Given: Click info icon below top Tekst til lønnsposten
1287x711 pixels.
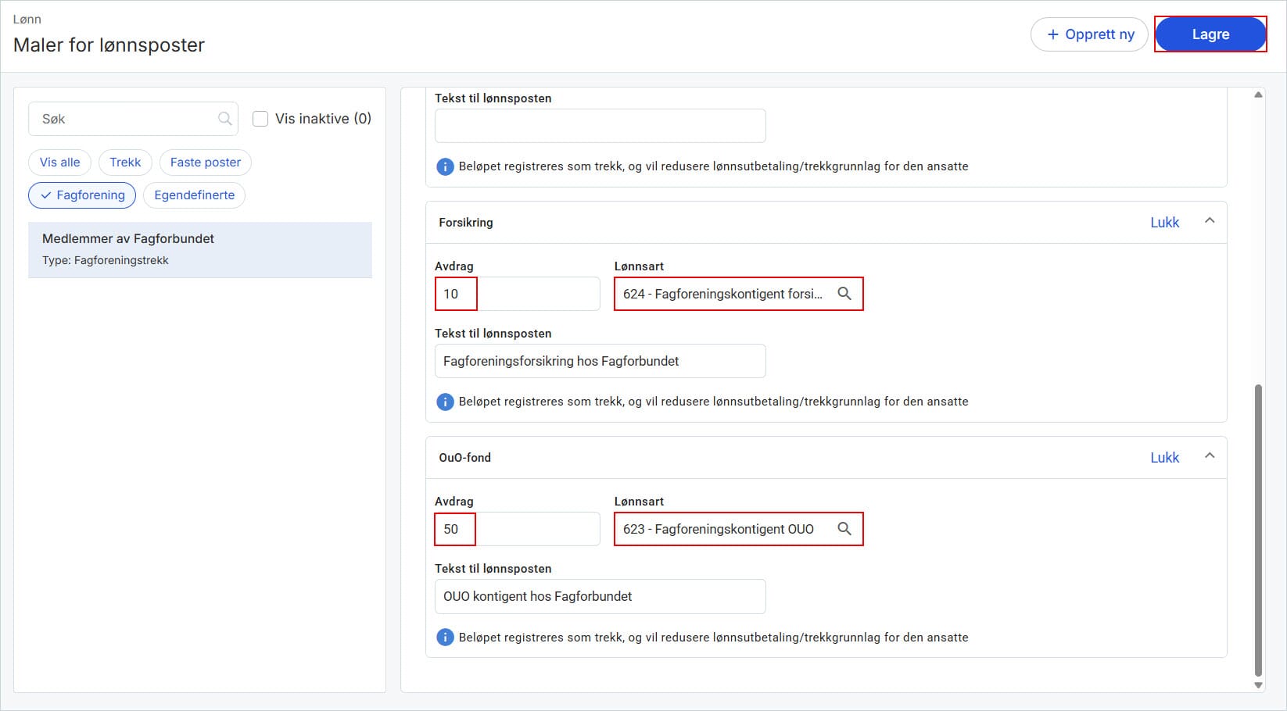Looking at the screenshot, I should coord(445,166).
